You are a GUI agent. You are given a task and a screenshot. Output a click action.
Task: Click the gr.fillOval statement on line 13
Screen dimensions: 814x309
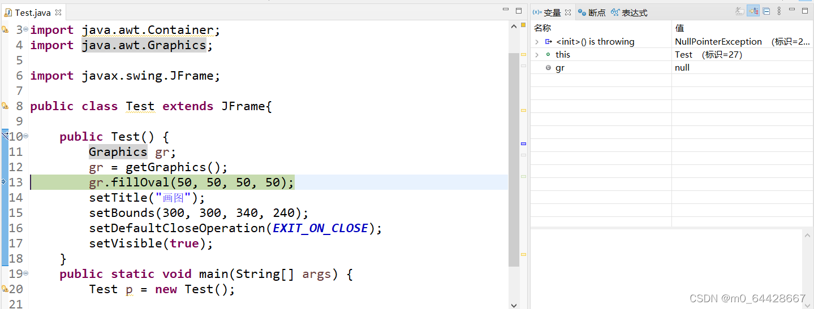[192, 182]
